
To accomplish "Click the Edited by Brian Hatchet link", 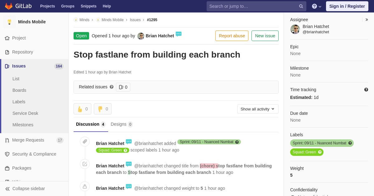I will 120,72.
